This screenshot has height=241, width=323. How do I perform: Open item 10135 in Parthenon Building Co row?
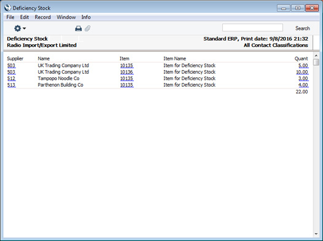[x=126, y=85]
